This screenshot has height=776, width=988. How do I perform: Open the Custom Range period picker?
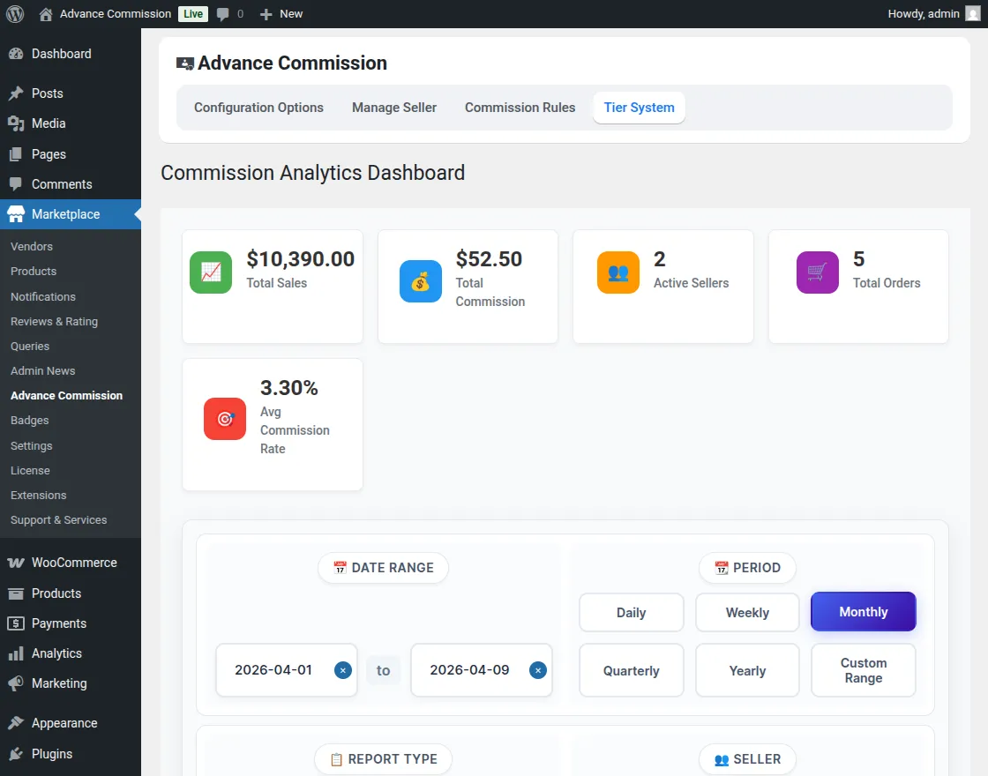click(863, 671)
